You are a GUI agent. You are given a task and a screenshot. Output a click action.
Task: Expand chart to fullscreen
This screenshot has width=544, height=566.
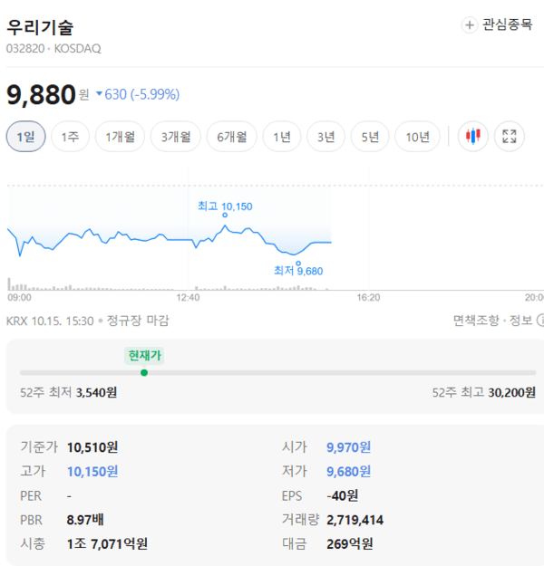[510, 137]
